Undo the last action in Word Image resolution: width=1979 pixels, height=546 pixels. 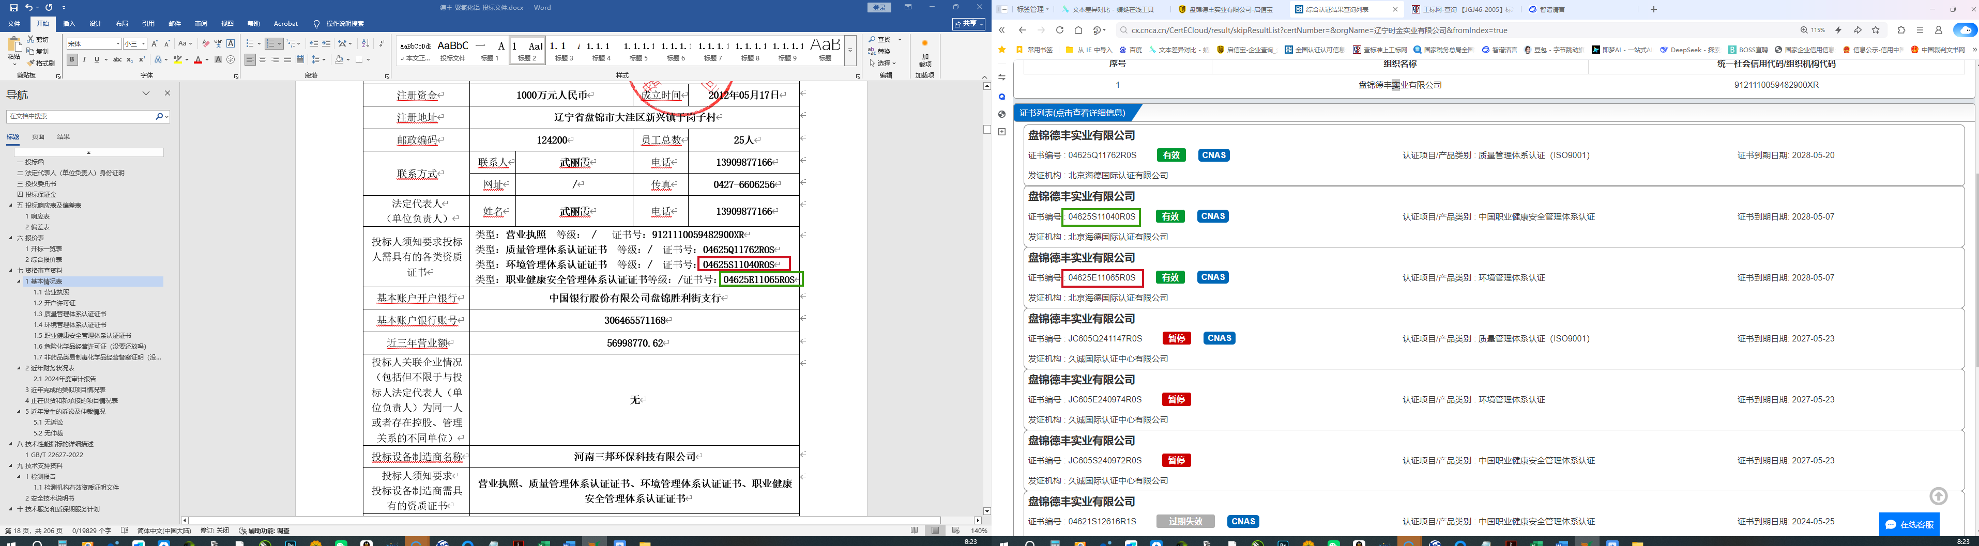tap(29, 8)
